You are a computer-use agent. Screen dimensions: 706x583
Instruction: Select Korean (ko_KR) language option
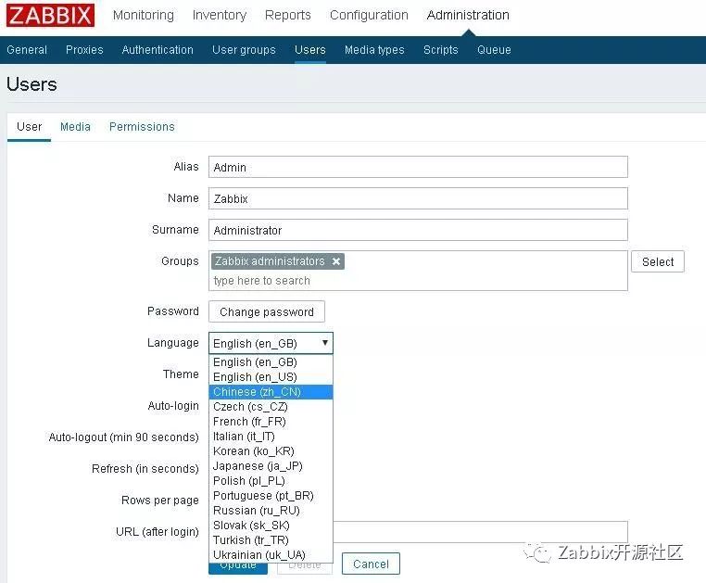pyautogui.click(x=271, y=451)
